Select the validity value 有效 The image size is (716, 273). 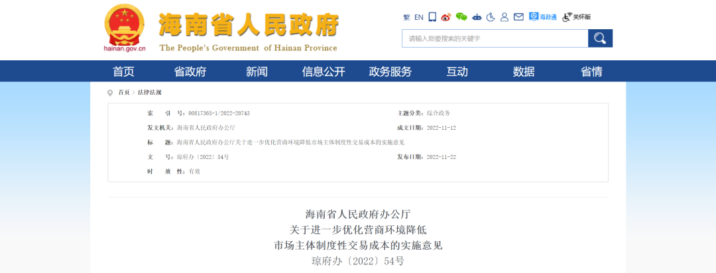pyautogui.click(x=194, y=172)
